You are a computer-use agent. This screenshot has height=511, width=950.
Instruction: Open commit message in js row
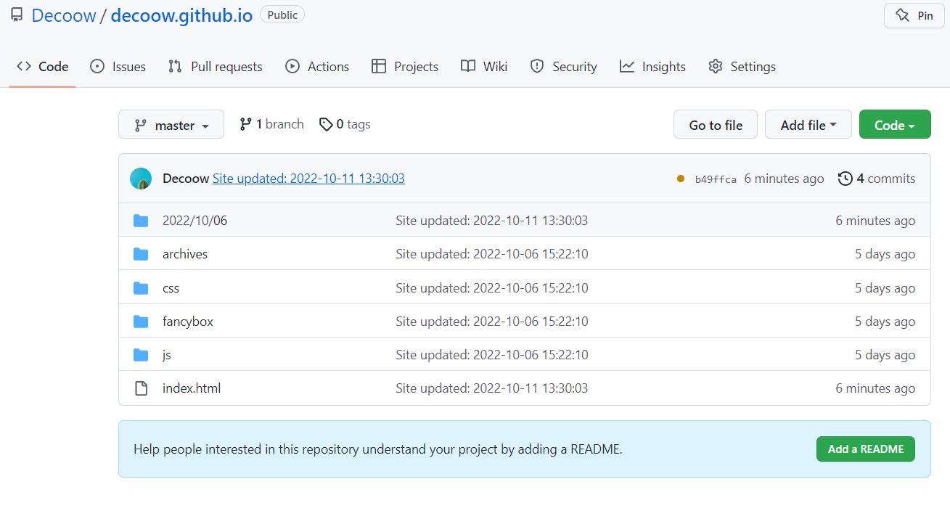(491, 355)
